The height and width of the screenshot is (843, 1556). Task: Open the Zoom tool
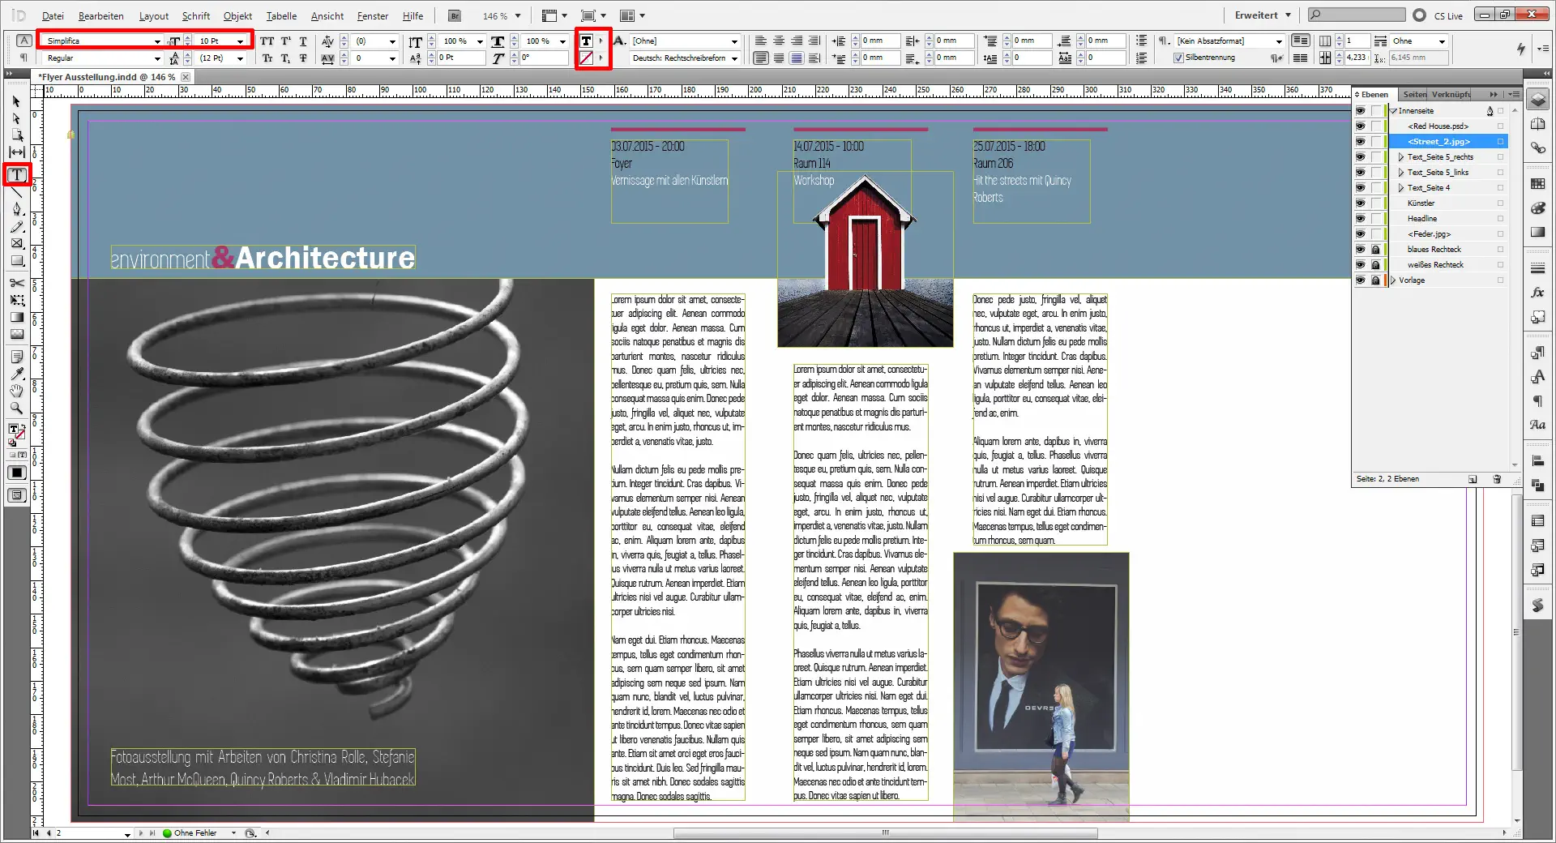tap(16, 409)
